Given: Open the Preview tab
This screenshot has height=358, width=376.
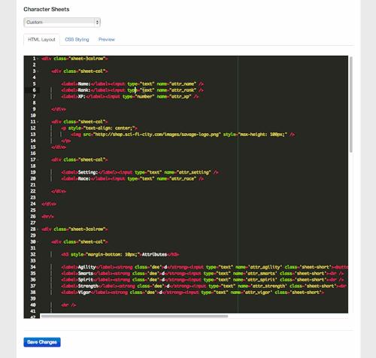Looking at the screenshot, I should [107, 40].
